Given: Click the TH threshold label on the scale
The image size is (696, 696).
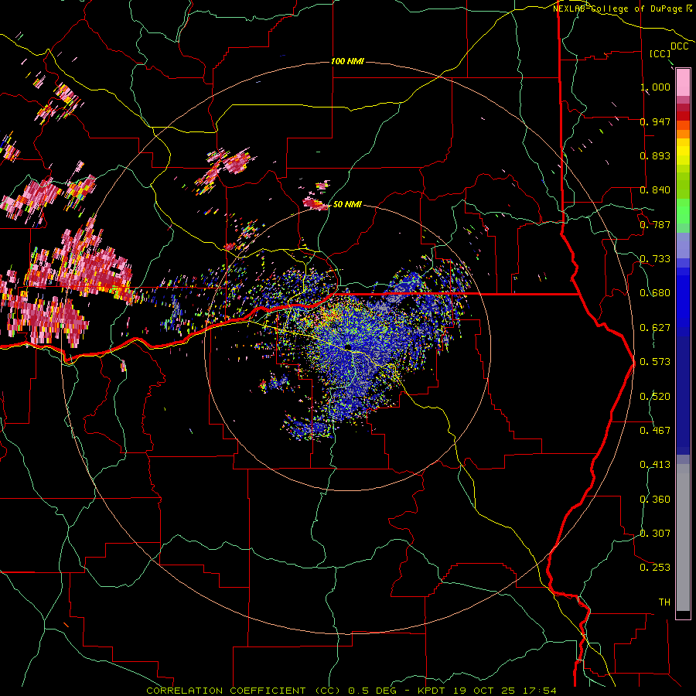Looking at the screenshot, I should [x=664, y=602].
